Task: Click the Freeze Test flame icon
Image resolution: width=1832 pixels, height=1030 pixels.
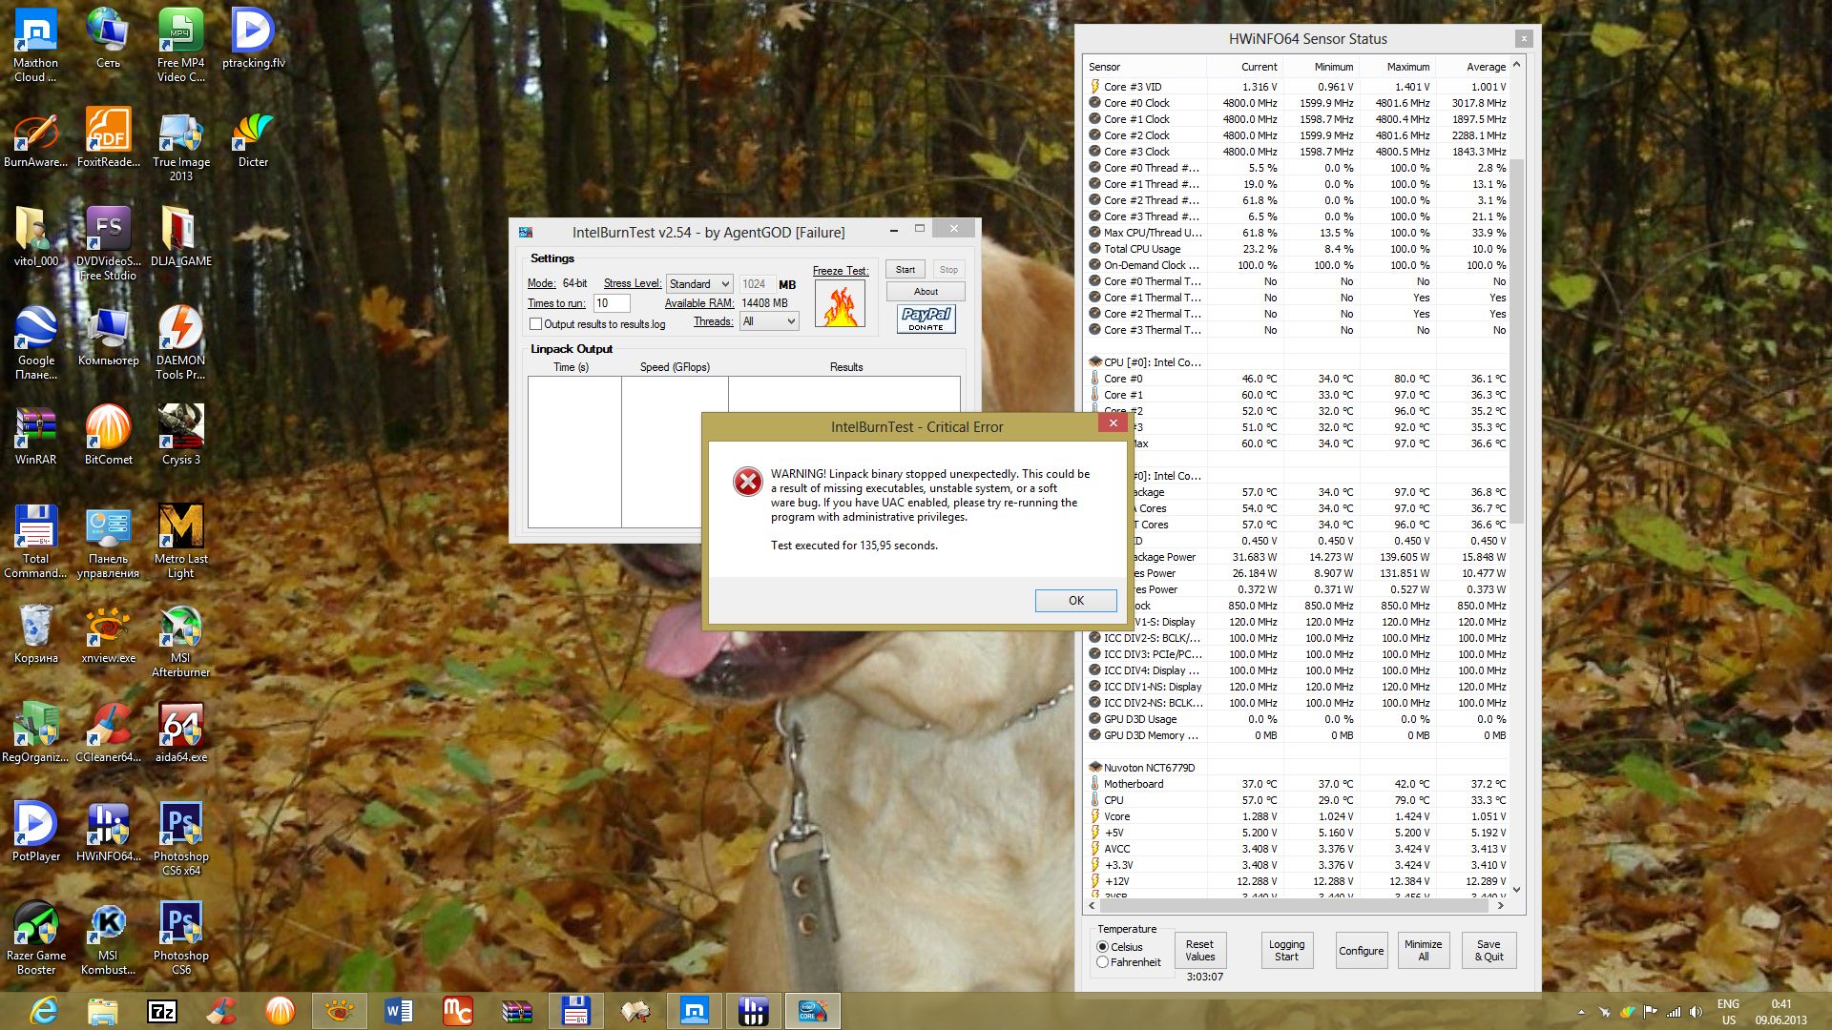Action: pos(840,304)
